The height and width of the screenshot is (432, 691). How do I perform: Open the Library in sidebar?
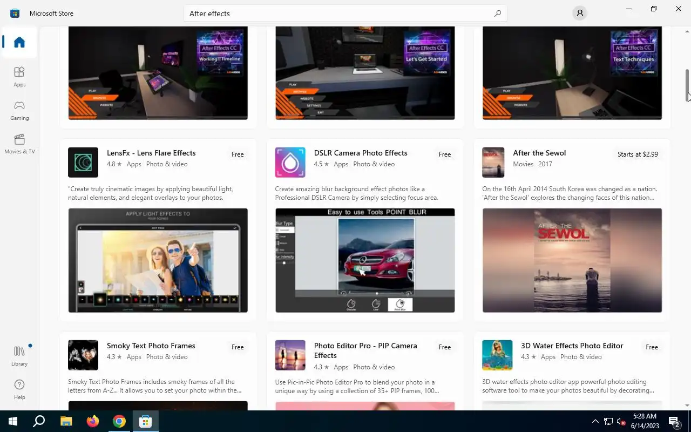pyautogui.click(x=19, y=356)
